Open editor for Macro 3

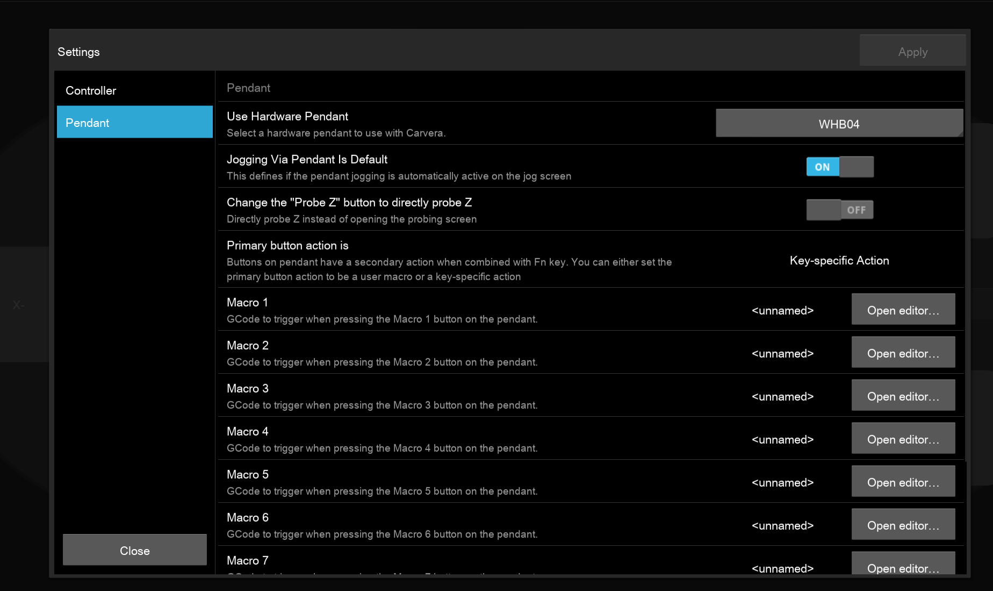(x=903, y=396)
